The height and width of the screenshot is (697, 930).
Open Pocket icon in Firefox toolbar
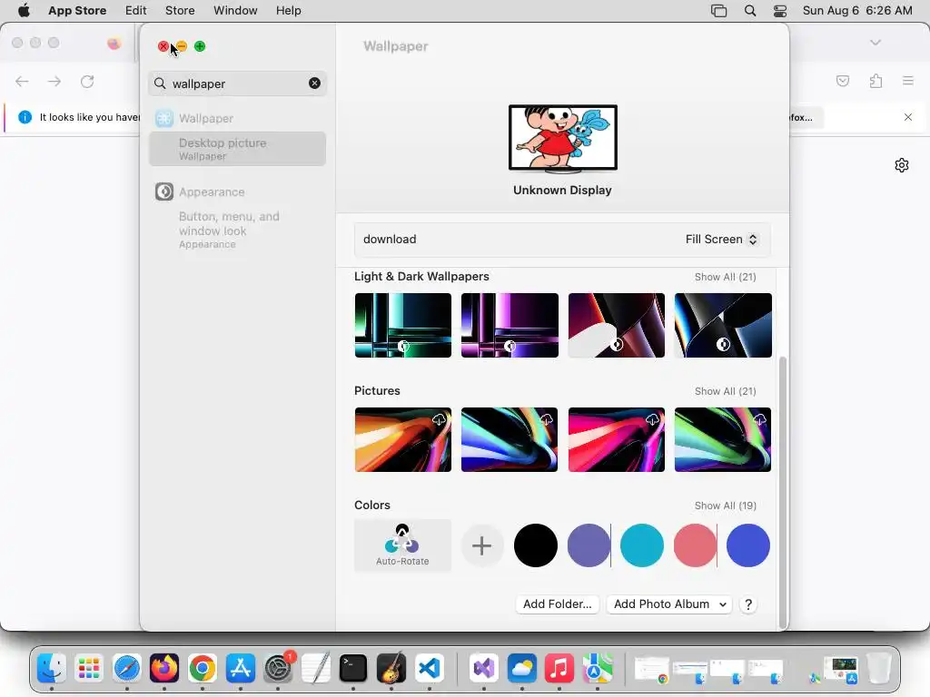click(843, 81)
